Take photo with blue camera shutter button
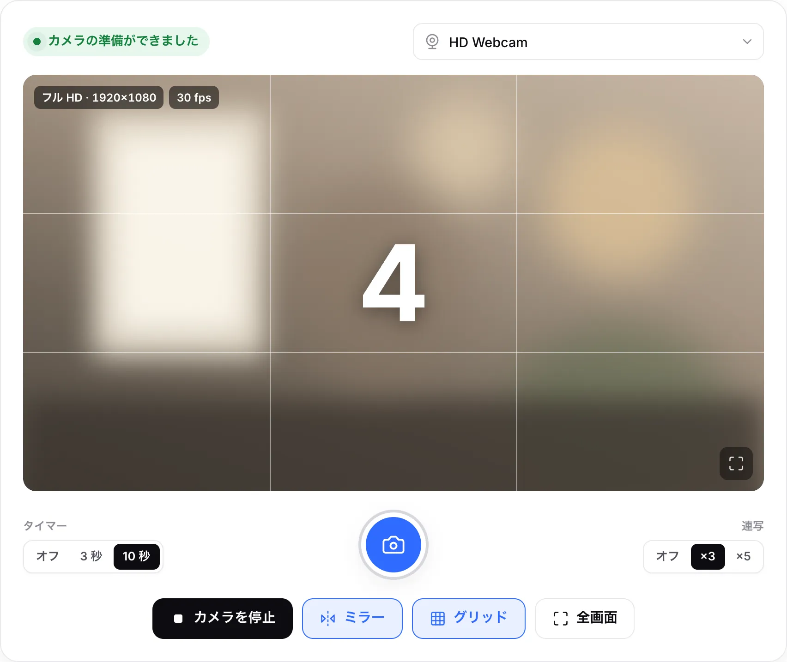The image size is (787, 662). coord(393,545)
